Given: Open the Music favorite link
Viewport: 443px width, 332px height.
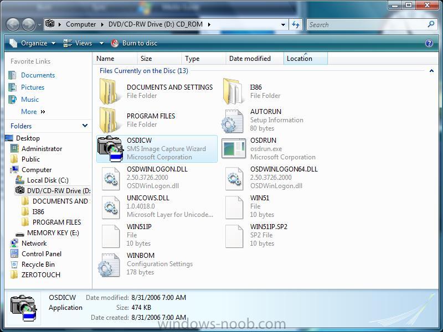Looking at the screenshot, I should [30, 100].
